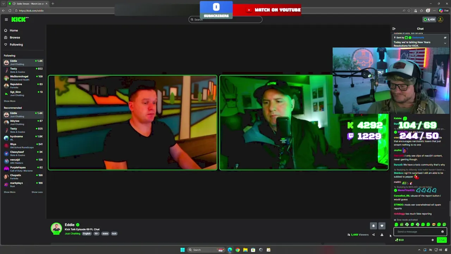
Task: Open Microsoft Edge from taskbar
Action: (230, 250)
